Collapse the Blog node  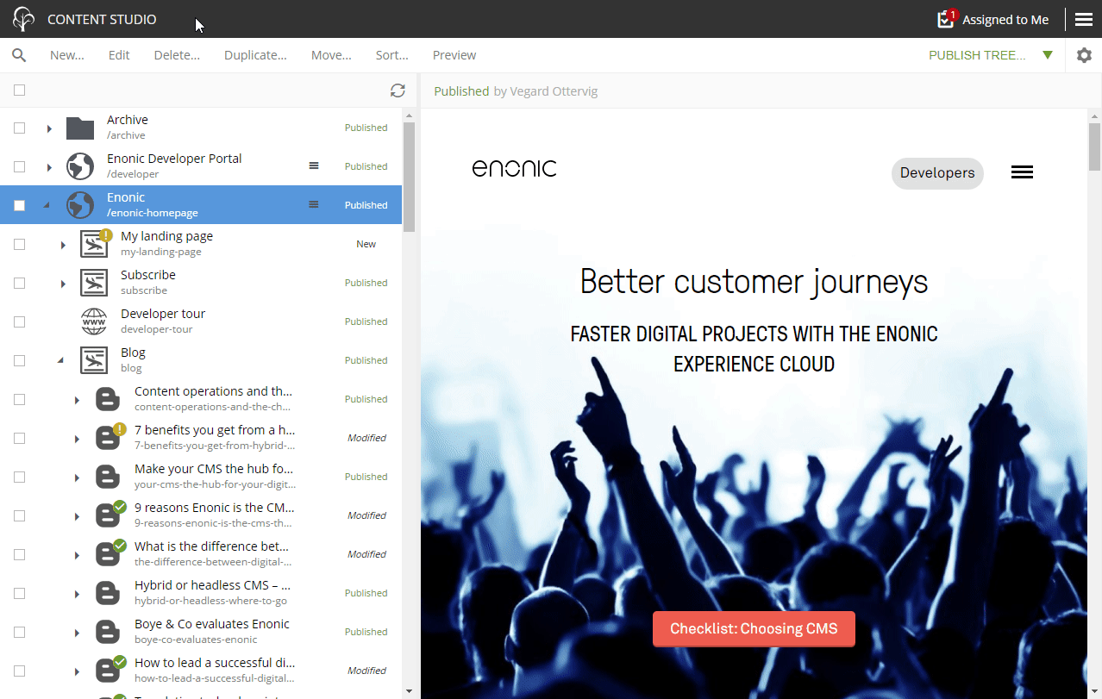coord(61,361)
